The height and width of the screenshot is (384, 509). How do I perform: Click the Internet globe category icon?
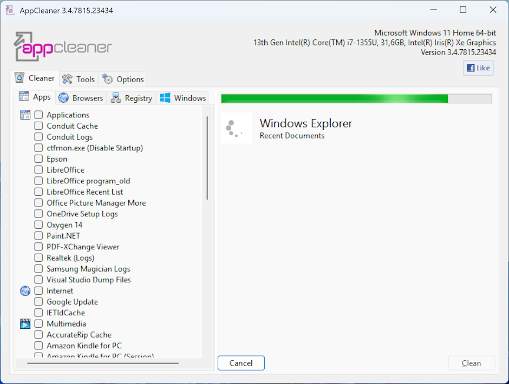[x=25, y=291]
